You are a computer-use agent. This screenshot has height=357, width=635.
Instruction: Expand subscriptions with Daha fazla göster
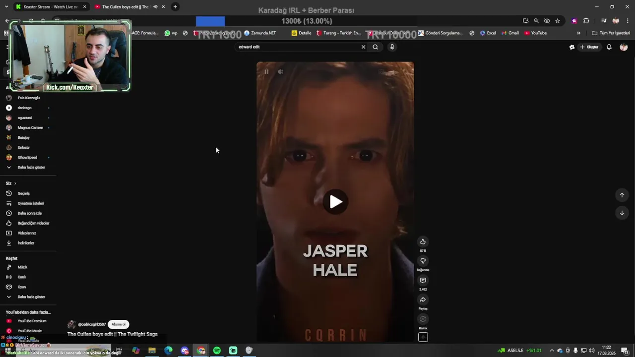click(x=31, y=167)
